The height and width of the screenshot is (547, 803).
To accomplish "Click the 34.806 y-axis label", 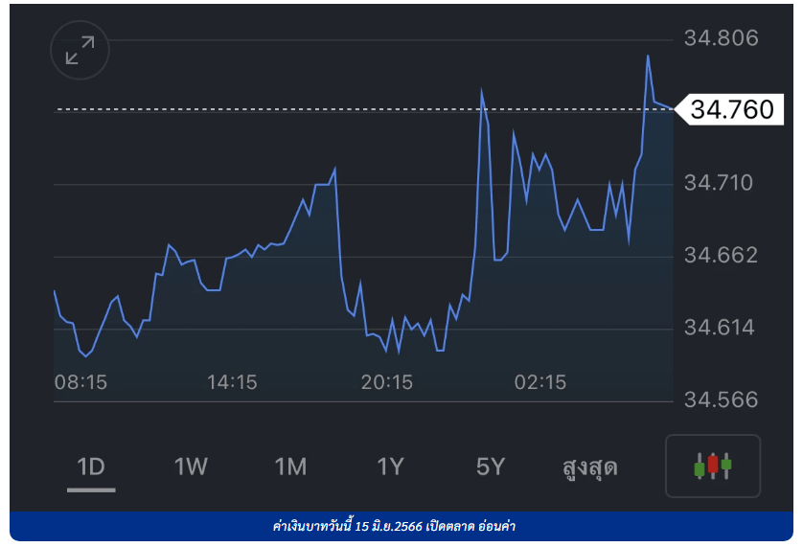I will (x=721, y=39).
